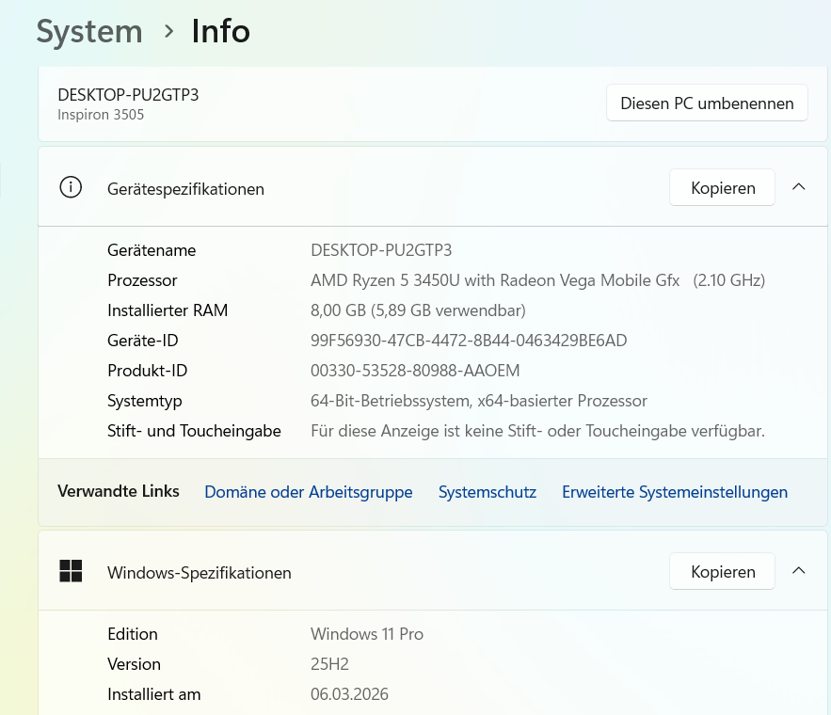Click the Edition label

pos(133,634)
